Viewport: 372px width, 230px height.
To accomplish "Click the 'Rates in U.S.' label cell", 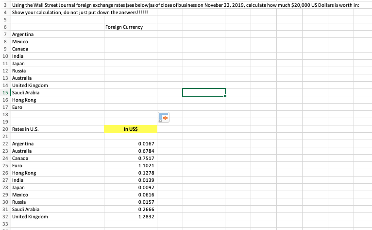I will click(57, 129).
